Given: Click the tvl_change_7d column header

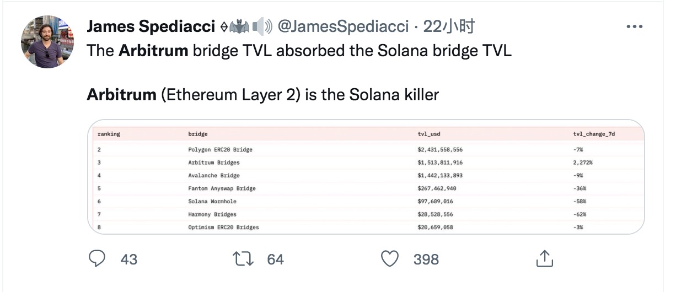Looking at the screenshot, I should (x=594, y=134).
